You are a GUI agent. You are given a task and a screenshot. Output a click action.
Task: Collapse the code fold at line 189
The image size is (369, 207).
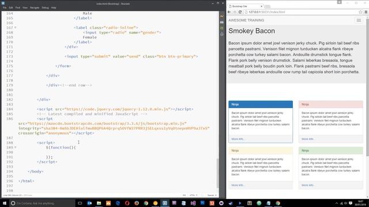pos(16,147)
